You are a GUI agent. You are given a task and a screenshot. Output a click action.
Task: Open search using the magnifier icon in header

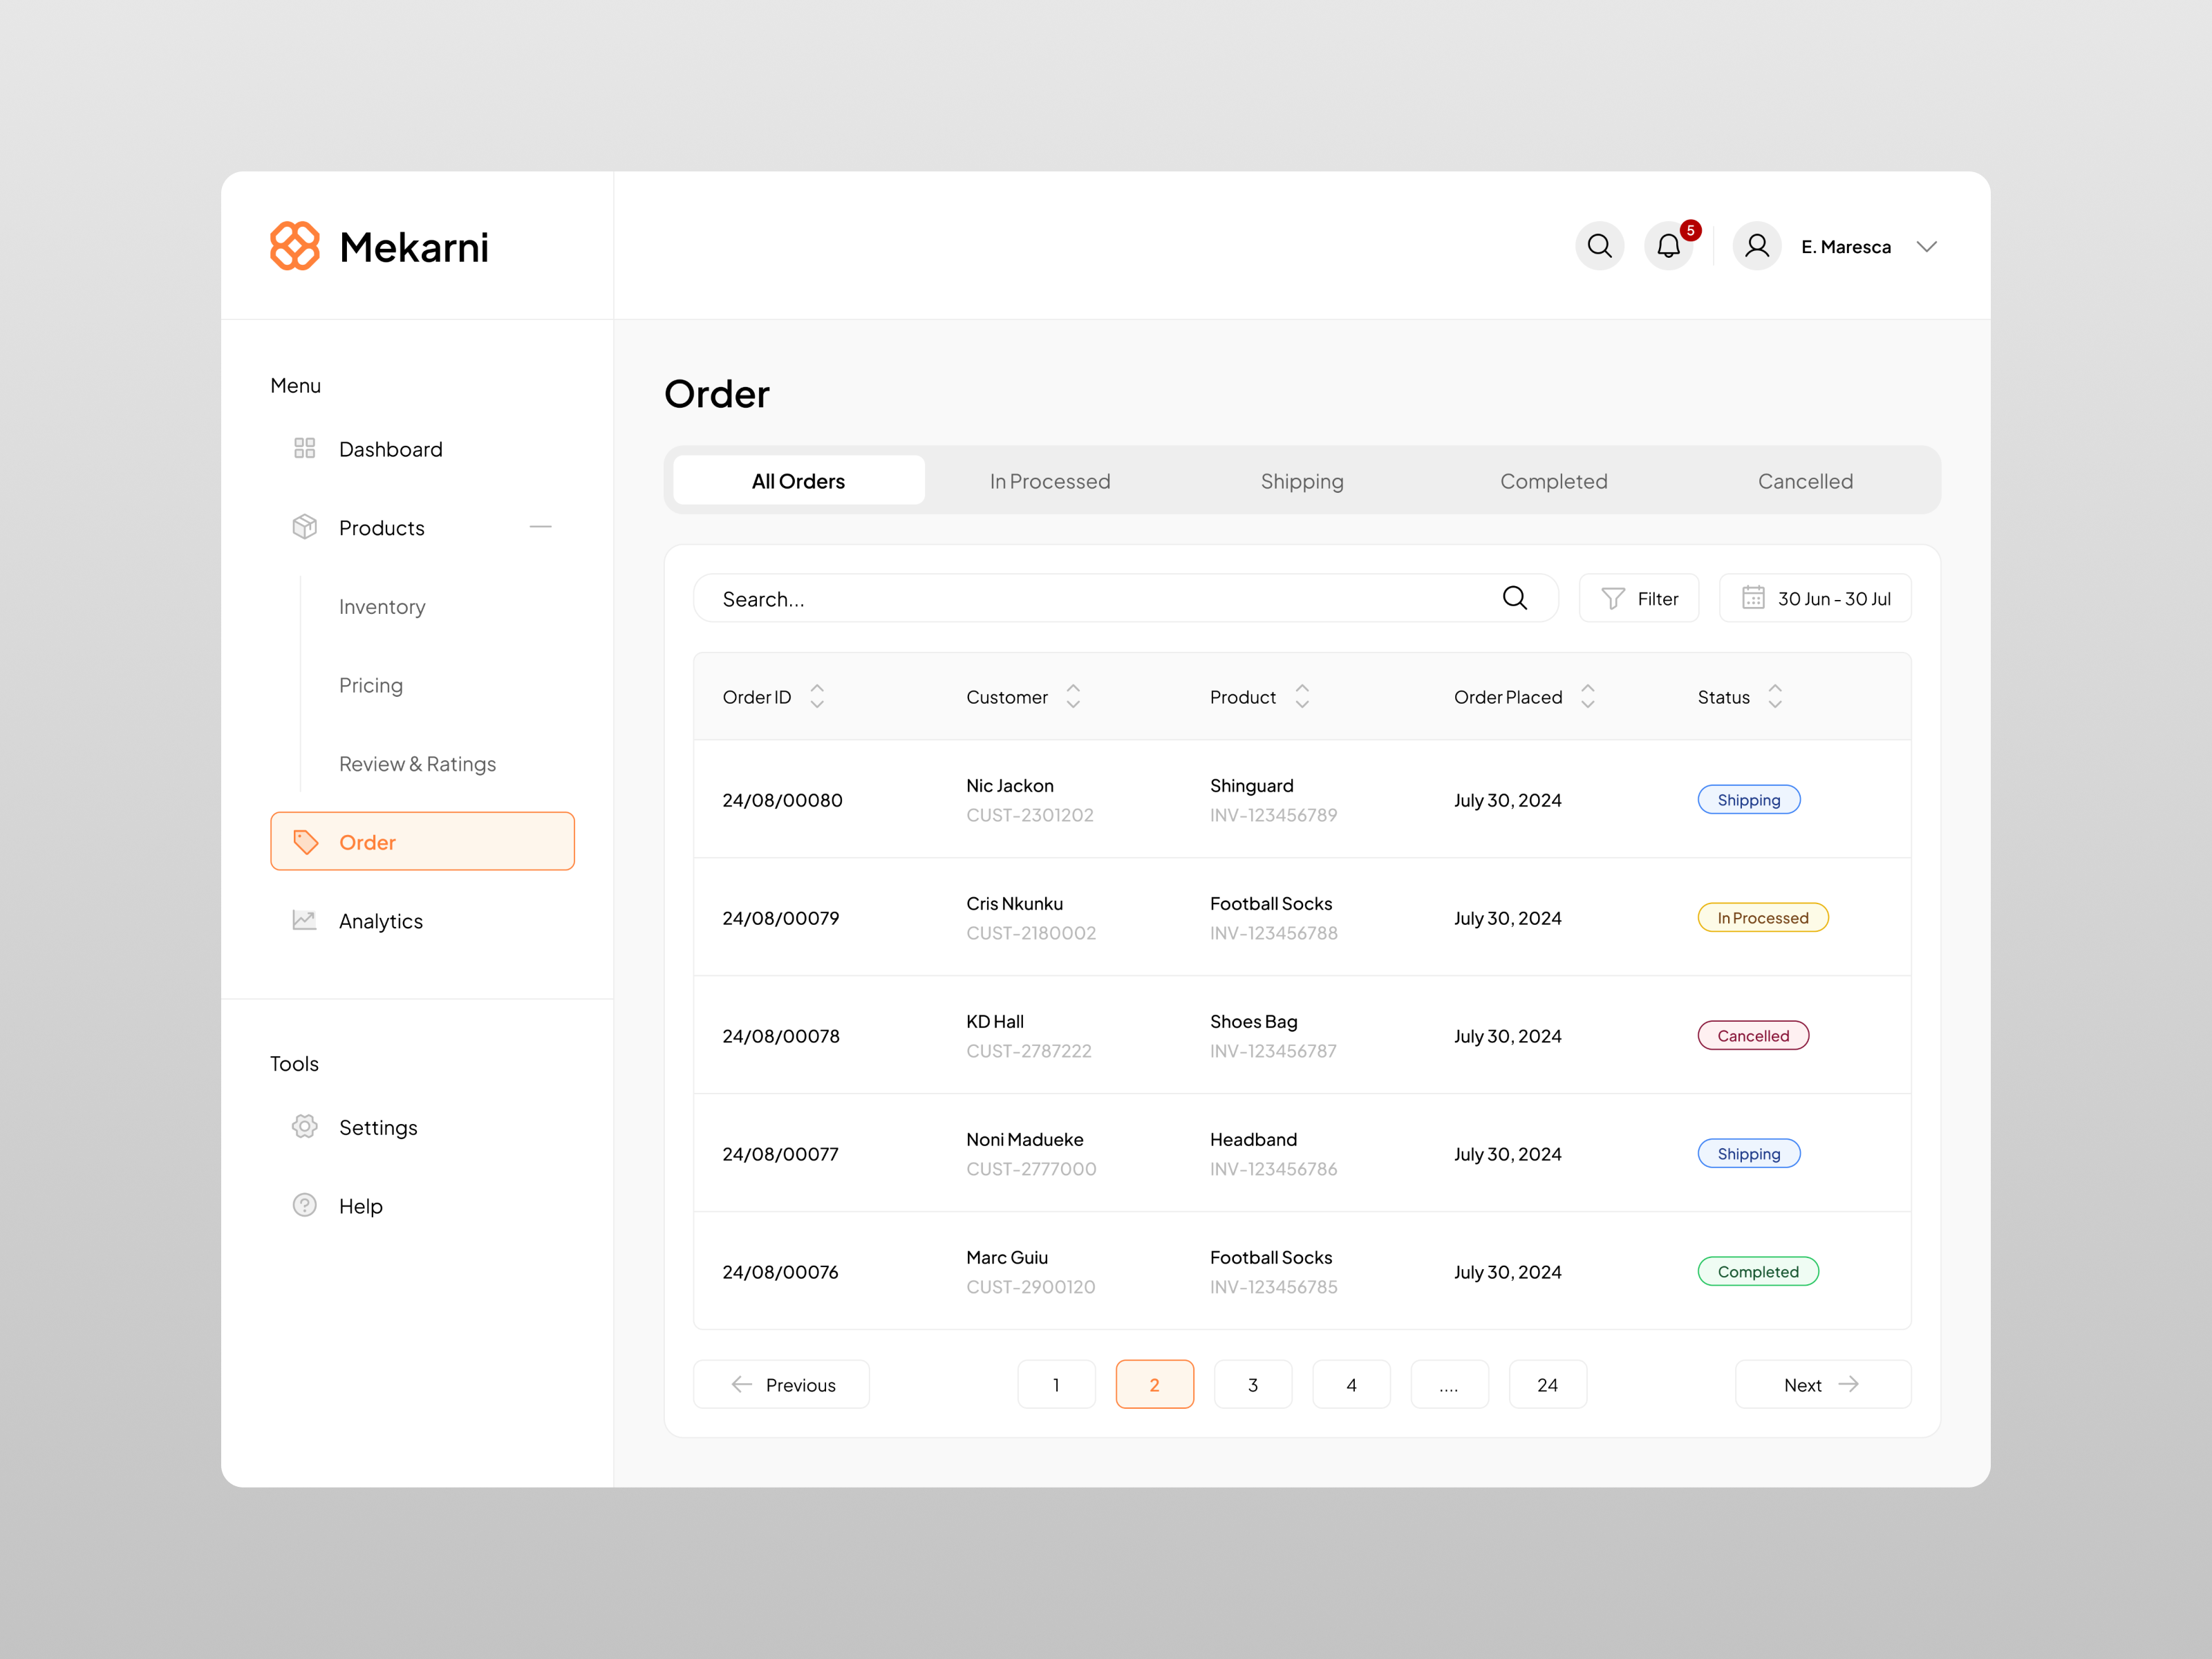pos(1600,245)
